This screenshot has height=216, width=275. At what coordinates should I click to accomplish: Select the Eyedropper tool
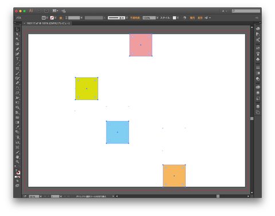point(17,127)
